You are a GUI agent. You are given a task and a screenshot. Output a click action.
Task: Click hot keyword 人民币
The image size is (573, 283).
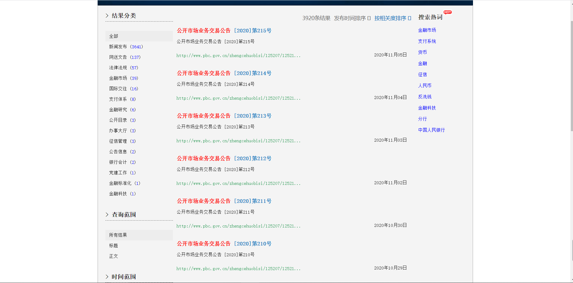pos(425,86)
